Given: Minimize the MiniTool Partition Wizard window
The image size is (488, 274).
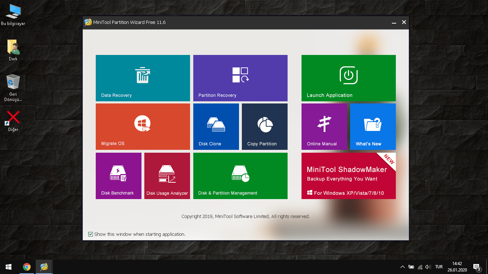Looking at the screenshot, I should coord(394,22).
